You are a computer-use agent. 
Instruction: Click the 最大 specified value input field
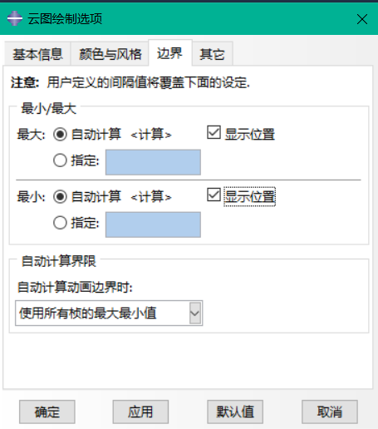(153, 162)
